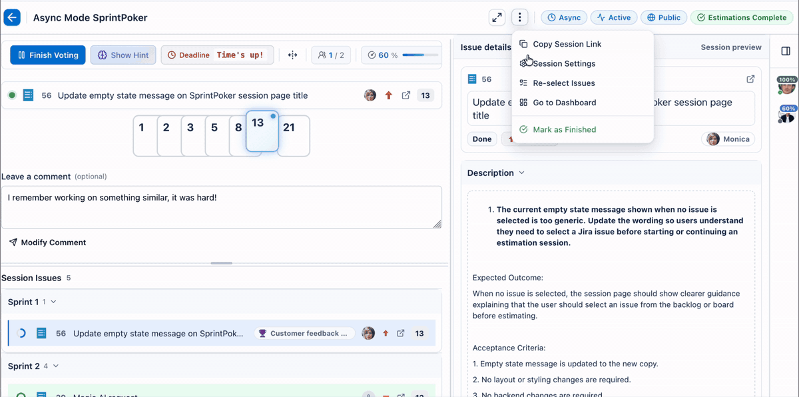The image size is (799, 397).
Task: Click participant avatar showing 60%
Action: [786, 115]
